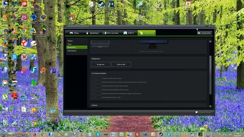Select the Параметры tab
Screen dimensions: 244x137
coord(146,33)
